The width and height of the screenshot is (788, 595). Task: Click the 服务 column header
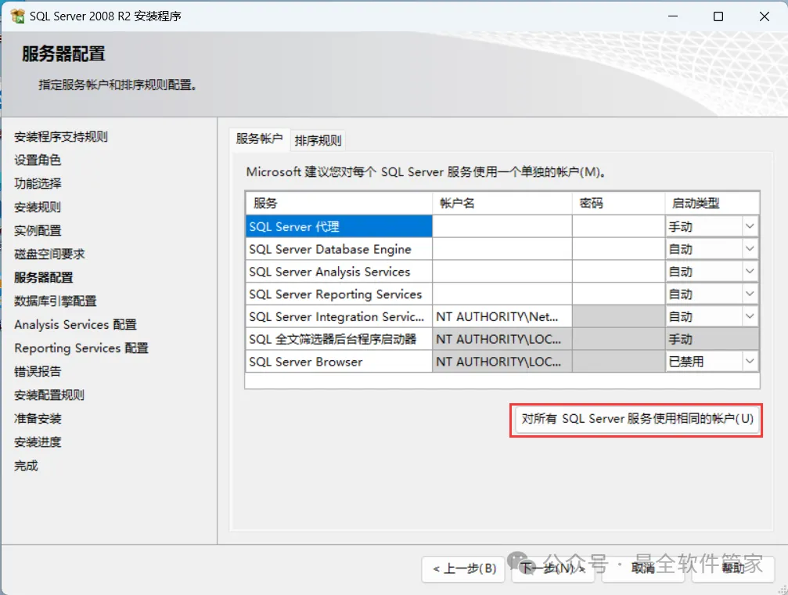point(339,204)
